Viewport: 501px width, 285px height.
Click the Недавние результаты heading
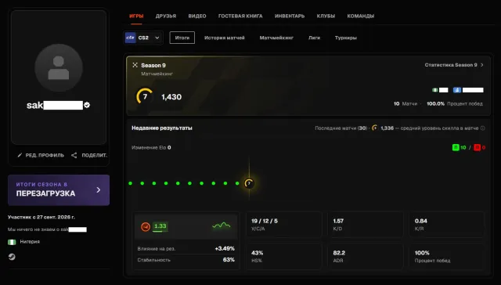[x=162, y=128]
